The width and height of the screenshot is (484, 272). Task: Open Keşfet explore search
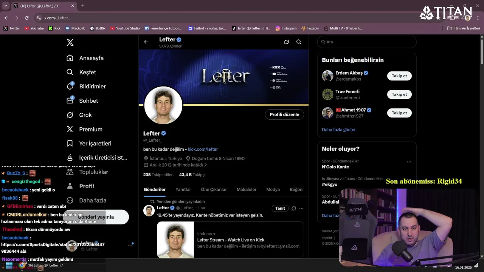tap(81, 72)
